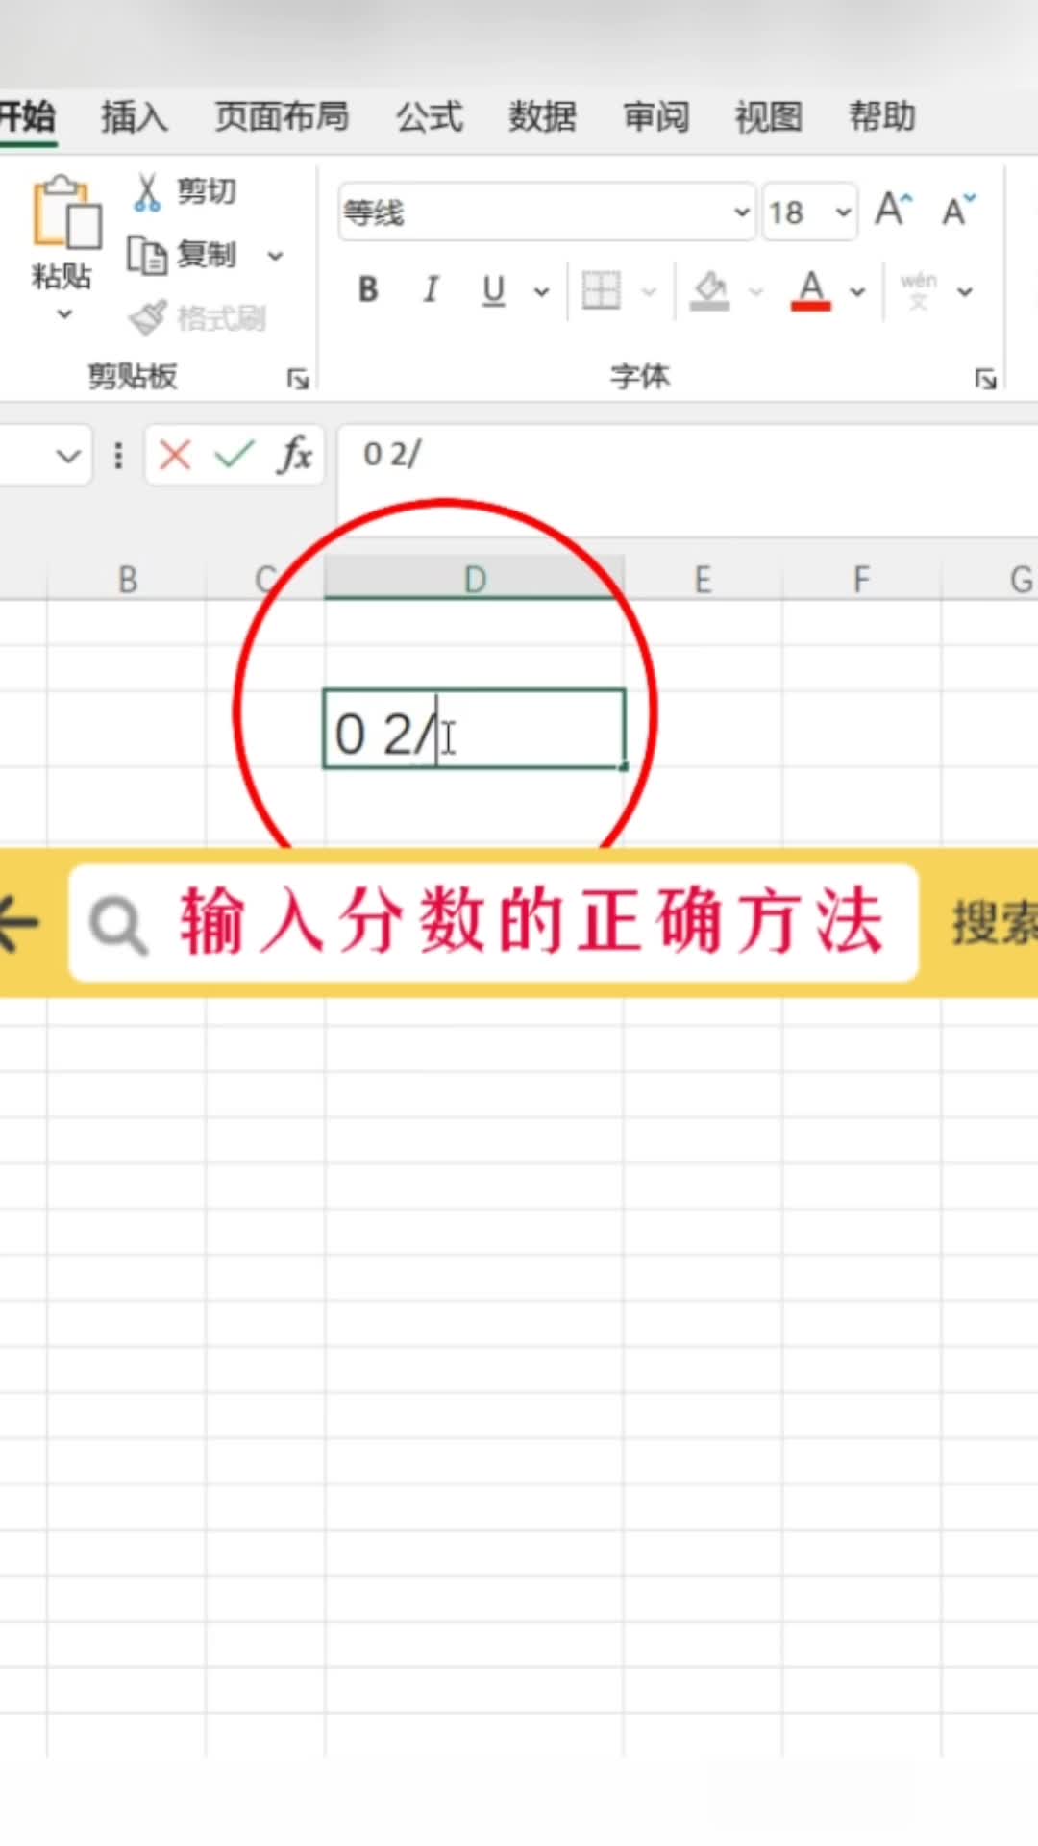Switch to the 数据 tab
This screenshot has width=1038, height=1846.
tap(543, 116)
